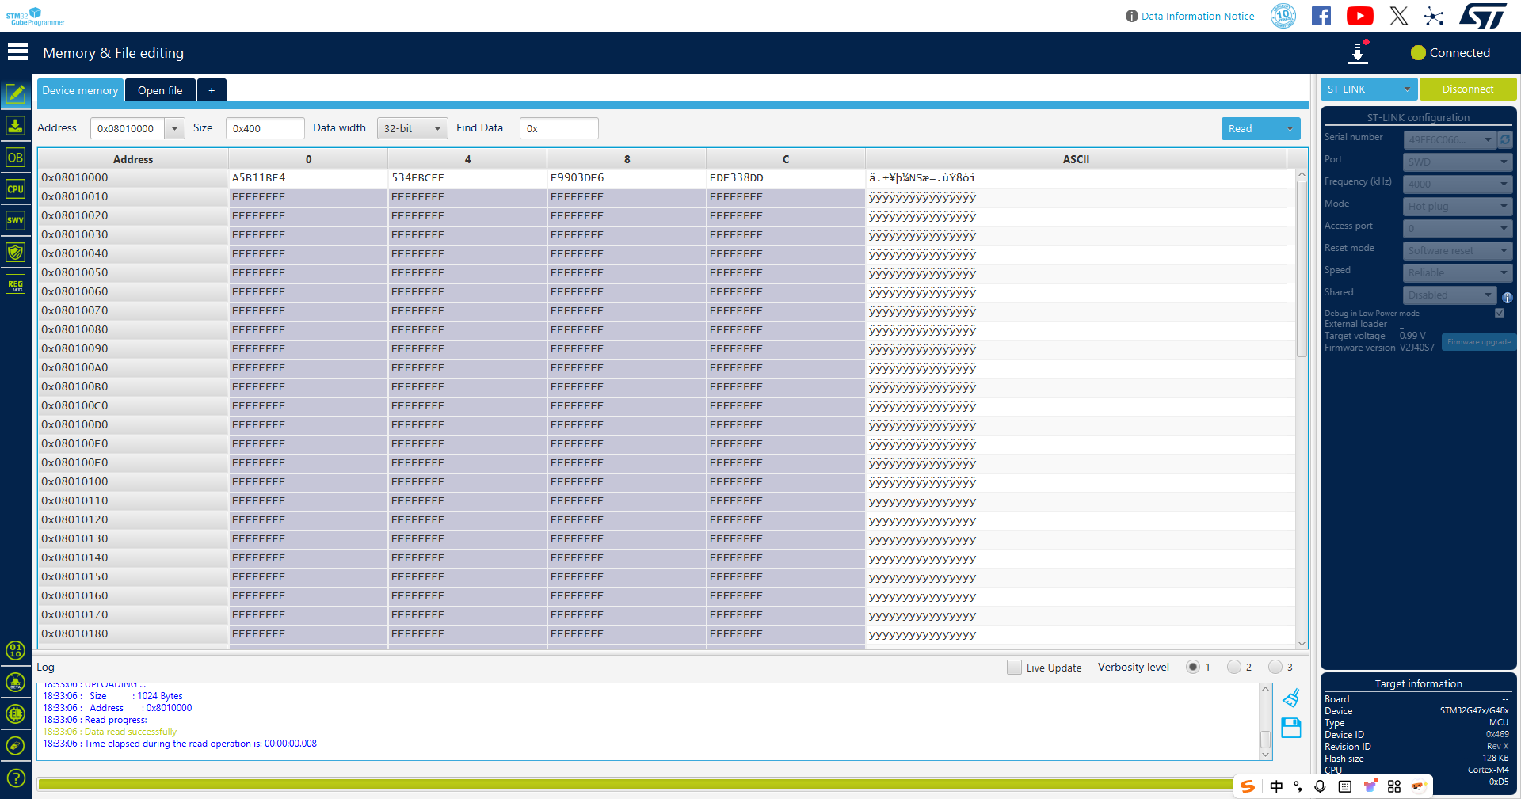The image size is (1521, 799).
Task: Select verbosity level 3
Action: [x=1275, y=668]
